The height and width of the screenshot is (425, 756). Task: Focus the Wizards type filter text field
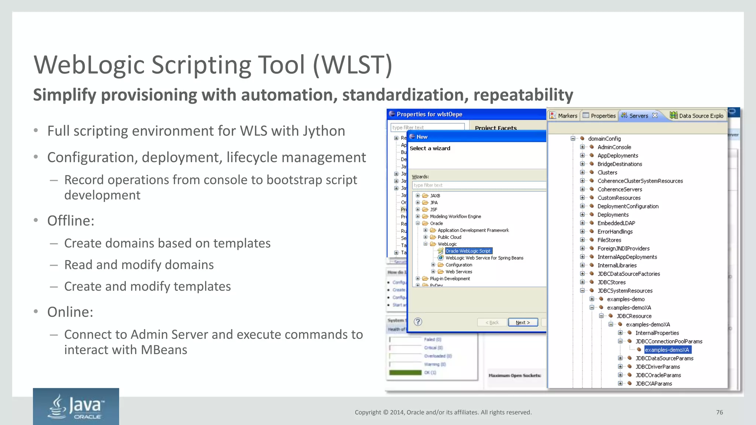pos(479,185)
